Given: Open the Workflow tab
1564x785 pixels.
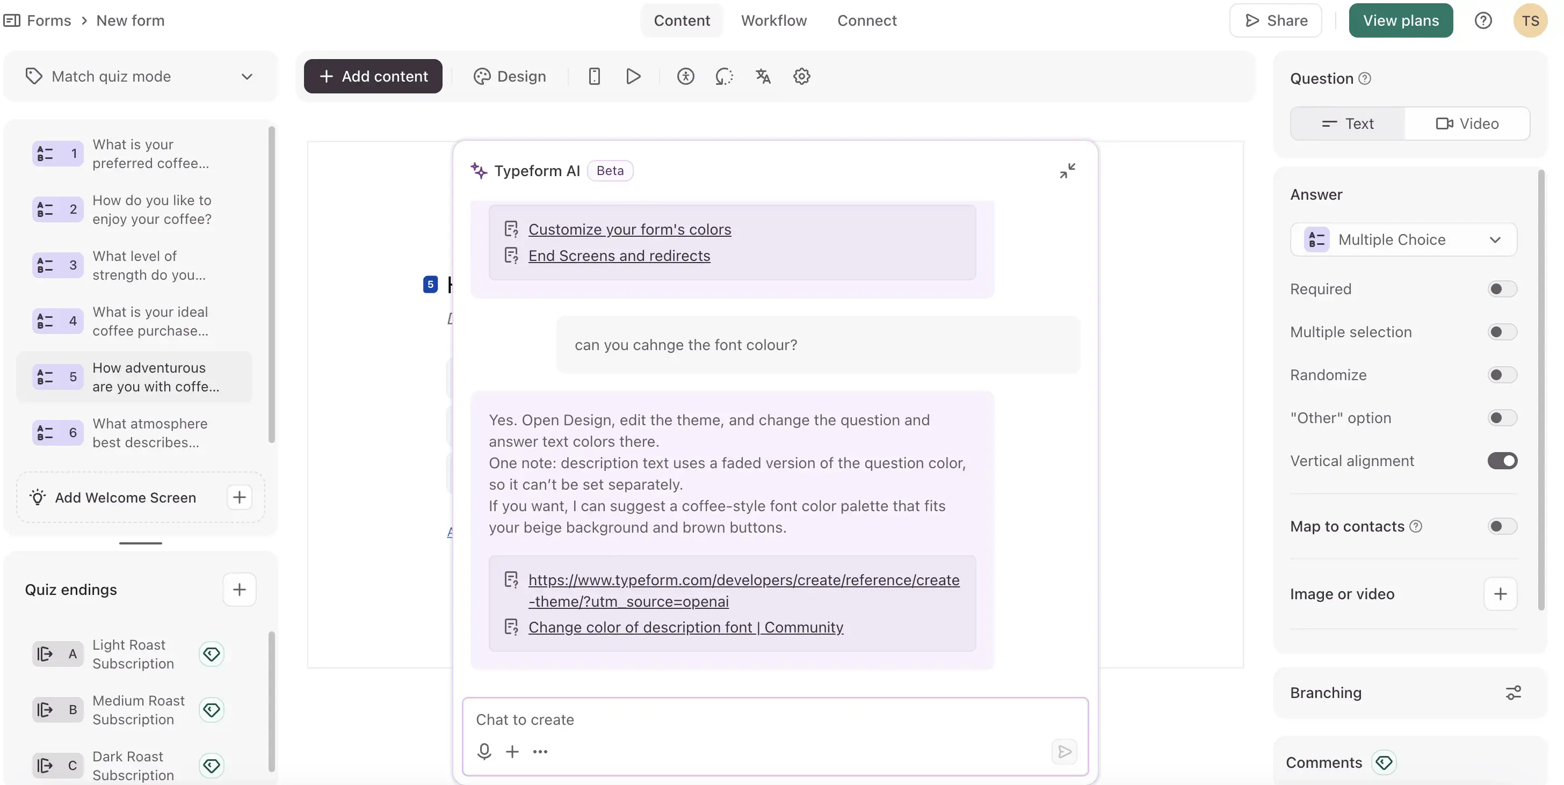Looking at the screenshot, I should (x=773, y=20).
